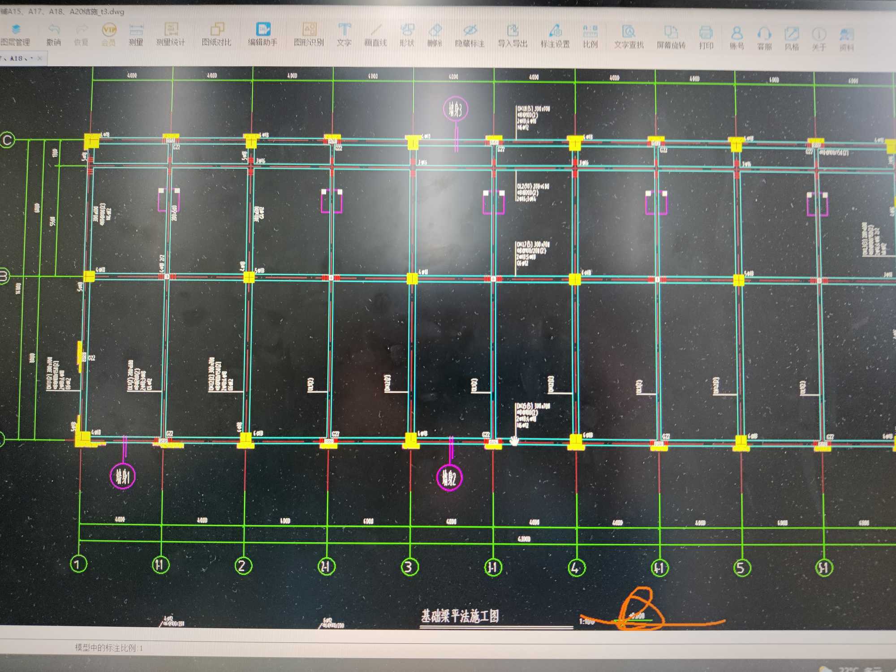Open the 关于 about icon
The image size is (896, 672).
coord(819,40)
